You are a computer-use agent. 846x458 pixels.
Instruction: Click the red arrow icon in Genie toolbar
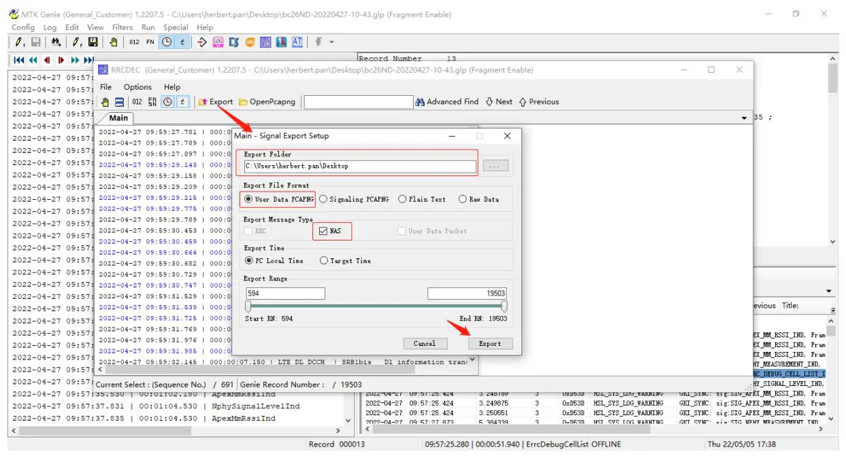[202, 42]
